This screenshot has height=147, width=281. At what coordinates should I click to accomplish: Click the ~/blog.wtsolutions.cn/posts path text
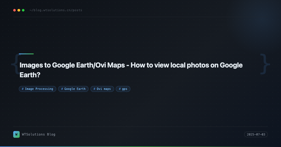(x=56, y=10)
